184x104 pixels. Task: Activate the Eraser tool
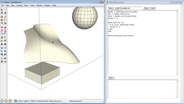pyautogui.click(x=5, y=13)
